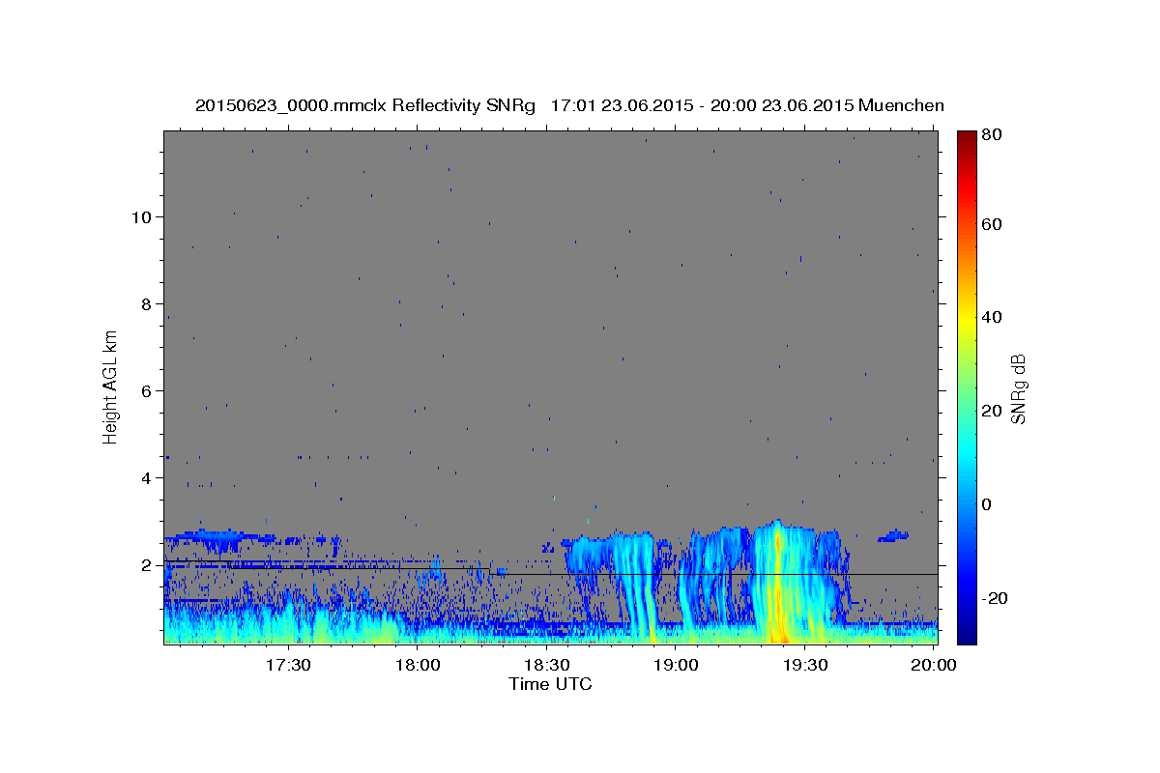Click the 'SNRg dB' colorbar label
1160x773 pixels.
pos(1018,387)
